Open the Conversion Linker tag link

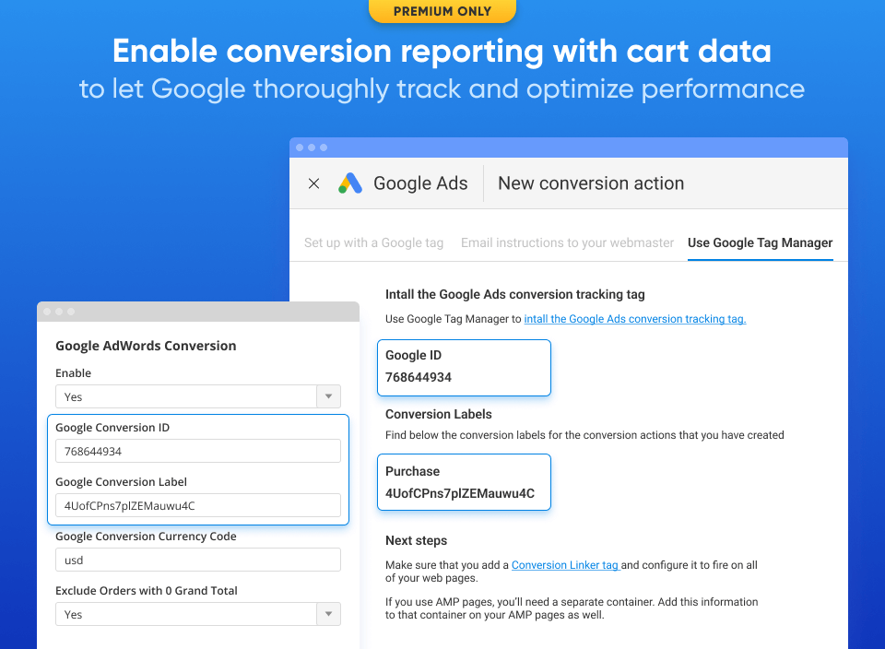click(x=565, y=565)
